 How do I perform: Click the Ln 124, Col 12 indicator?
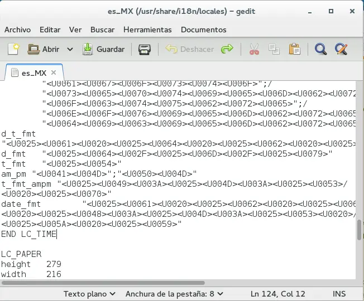click(277, 294)
